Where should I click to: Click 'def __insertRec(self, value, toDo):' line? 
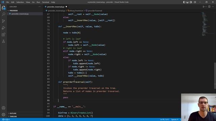[80, 27]
